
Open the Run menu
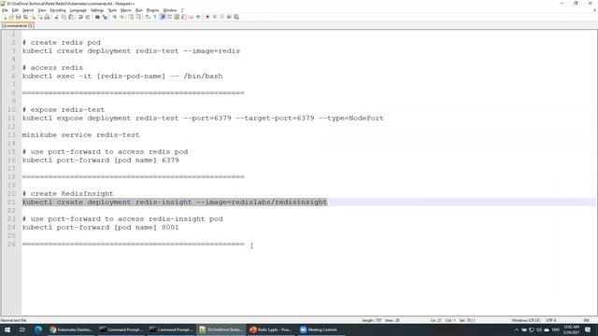139,10
